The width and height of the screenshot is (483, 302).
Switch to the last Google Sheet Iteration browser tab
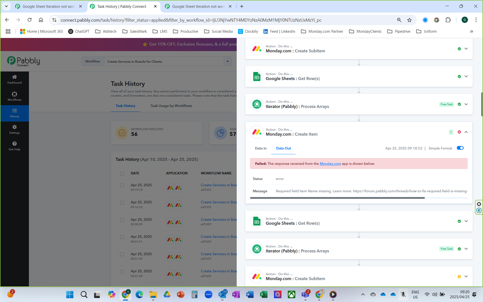[198, 7]
